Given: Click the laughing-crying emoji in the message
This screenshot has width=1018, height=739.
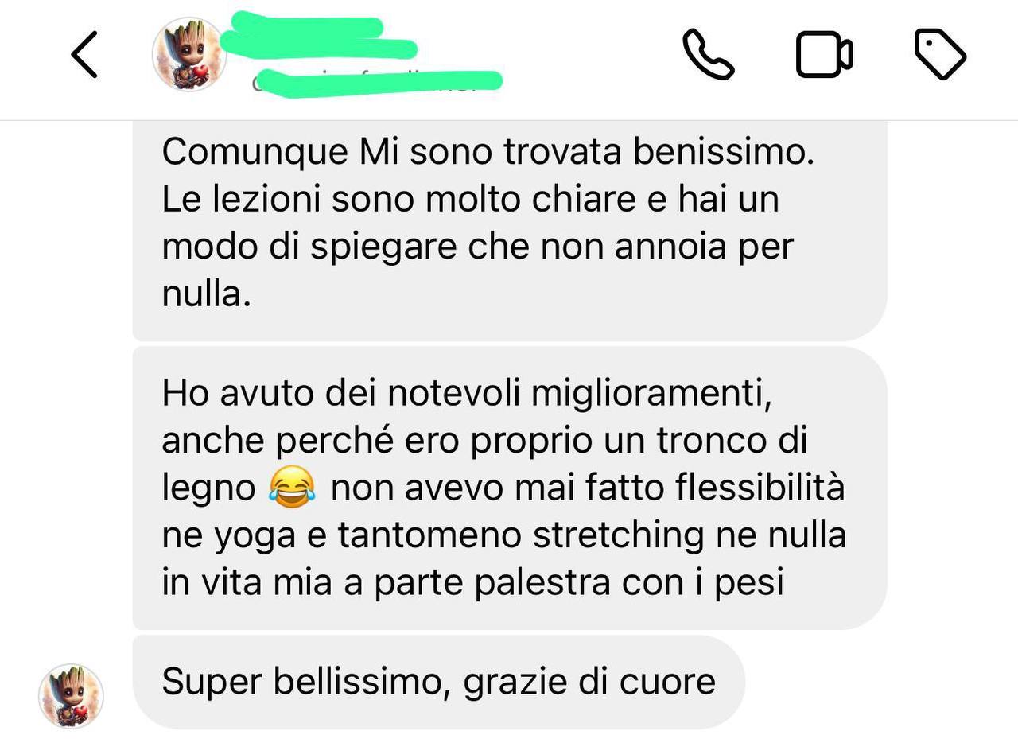Looking at the screenshot, I should (292, 488).
